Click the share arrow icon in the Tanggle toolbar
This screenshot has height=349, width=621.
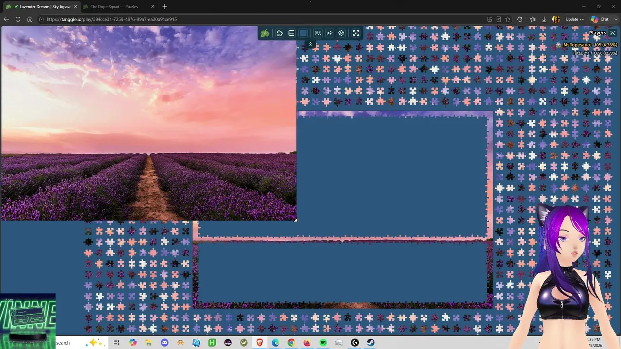pos(329,33)
